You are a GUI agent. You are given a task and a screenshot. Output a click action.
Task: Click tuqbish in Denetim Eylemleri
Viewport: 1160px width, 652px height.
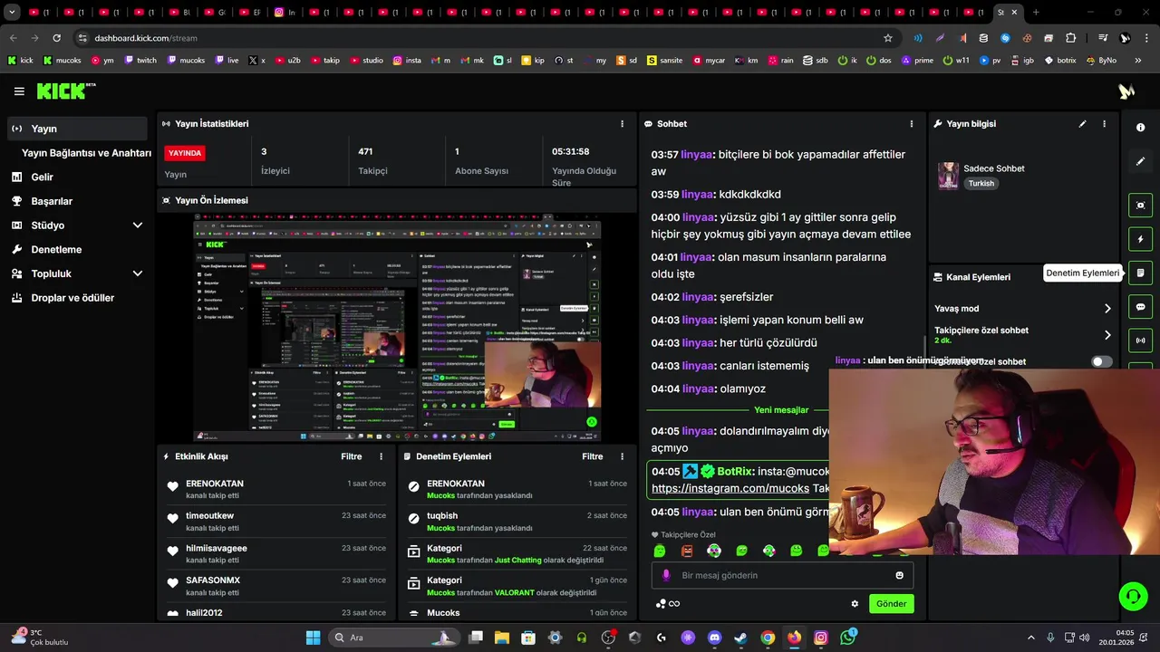click(x=442, y=516)
